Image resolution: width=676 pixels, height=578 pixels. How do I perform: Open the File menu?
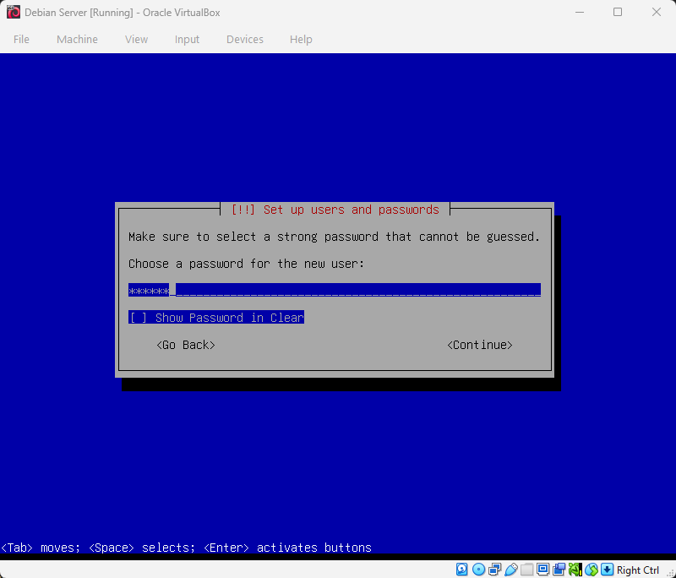pos(21,39)
